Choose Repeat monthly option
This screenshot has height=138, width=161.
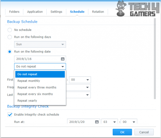tap(40, 81)
